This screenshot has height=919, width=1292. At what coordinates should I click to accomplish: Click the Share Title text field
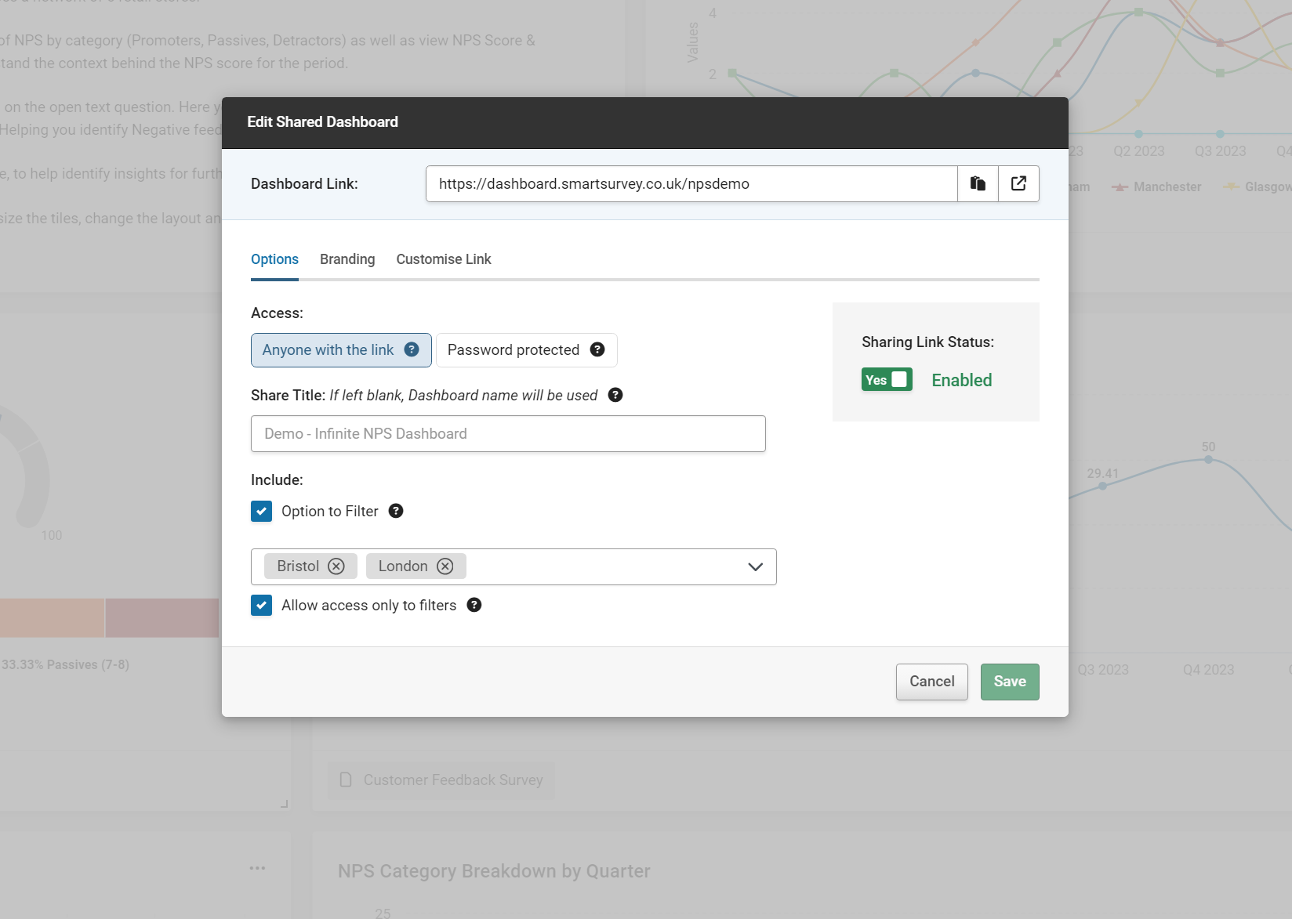coord(507,433)
